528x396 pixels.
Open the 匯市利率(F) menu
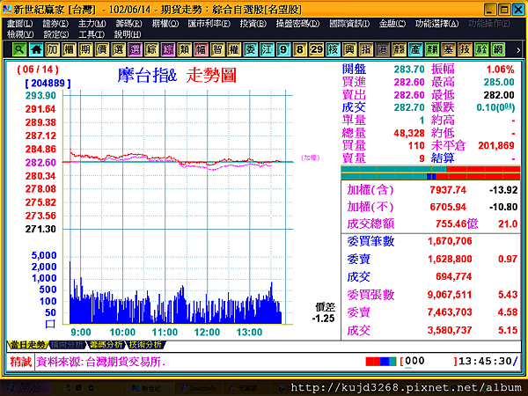[209, 24]
